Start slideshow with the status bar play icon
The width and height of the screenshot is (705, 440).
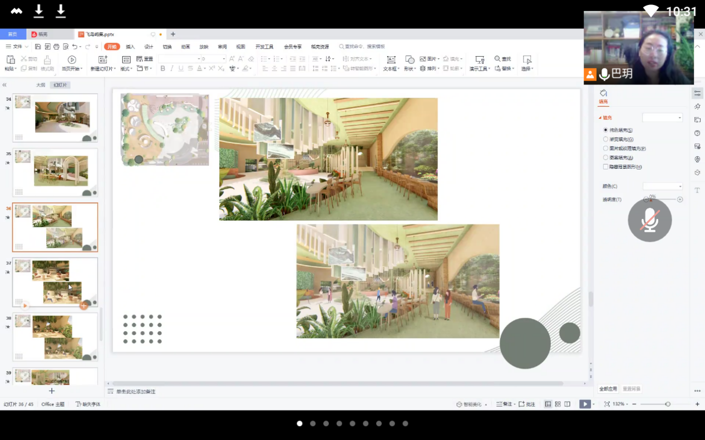click(584, 404)
